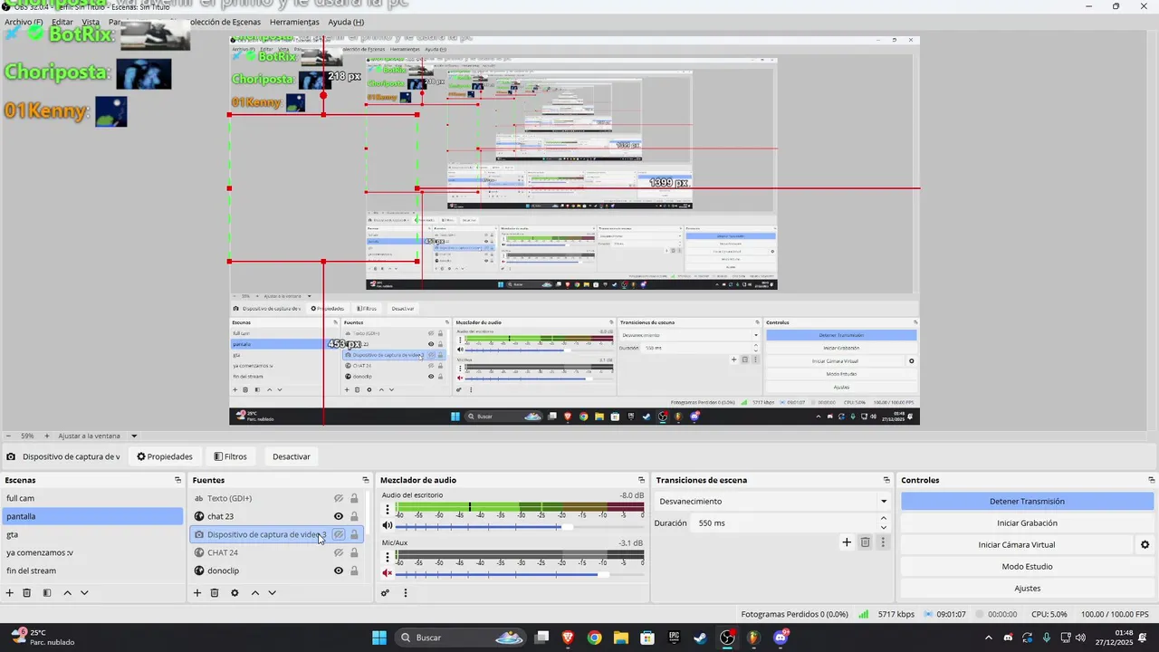Increase transition duration with up arrow
This screenshot has width=1159, height=652.
[884, 518]
